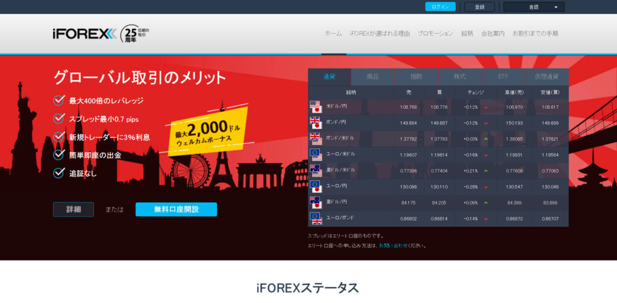Open the 会社案内 menu item

click(493, 34)
